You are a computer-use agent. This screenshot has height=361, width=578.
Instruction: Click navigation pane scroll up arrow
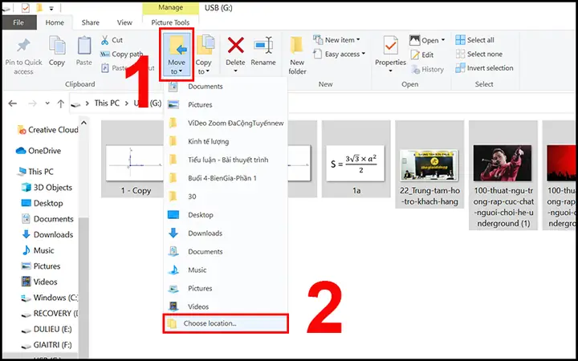tap(83, 123)
